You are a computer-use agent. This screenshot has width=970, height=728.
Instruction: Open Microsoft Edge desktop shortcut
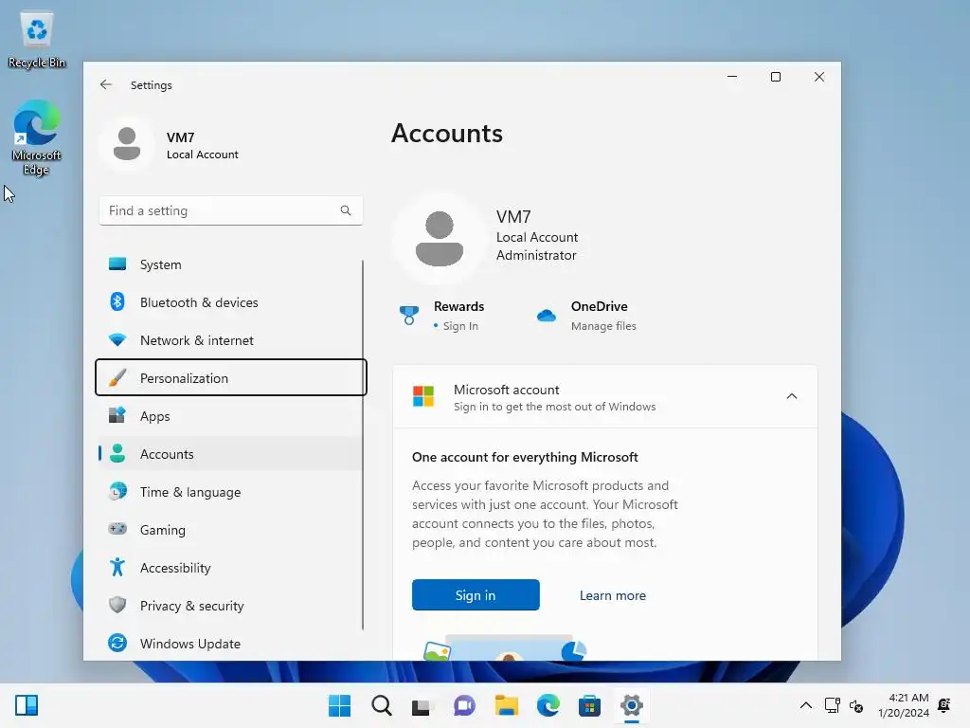[x=37, y=137]
